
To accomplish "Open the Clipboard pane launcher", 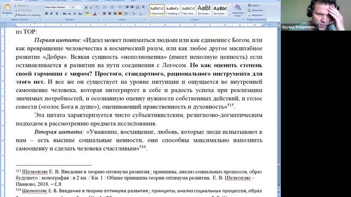I will click(x=41, y=20).
